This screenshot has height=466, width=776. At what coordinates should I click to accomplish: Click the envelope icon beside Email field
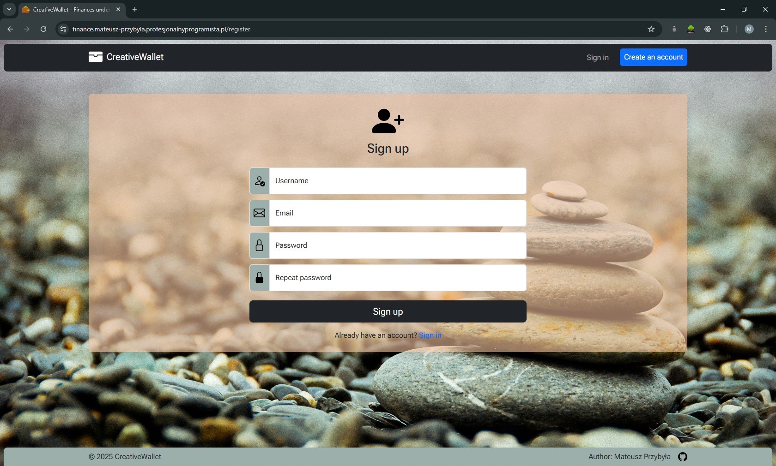260,213
